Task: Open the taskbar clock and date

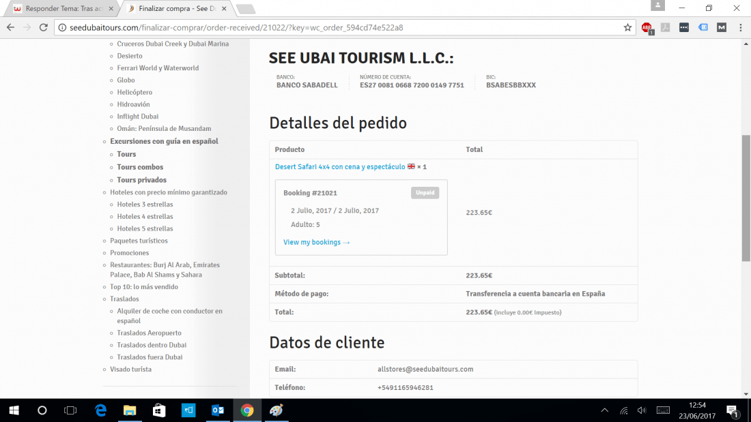Action: [x=697, y=410]
